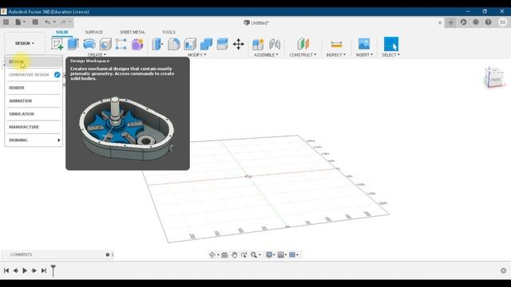Open the Help question mark icon
Image resolution: width=511 pixels, height=287 pixels.
[488, 22]
